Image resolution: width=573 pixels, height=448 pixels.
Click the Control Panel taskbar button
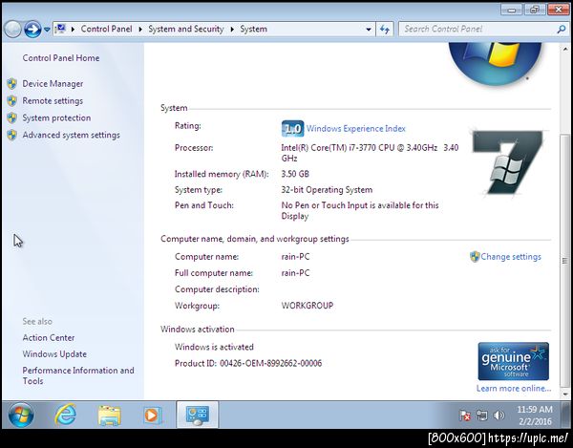[198, 415]
